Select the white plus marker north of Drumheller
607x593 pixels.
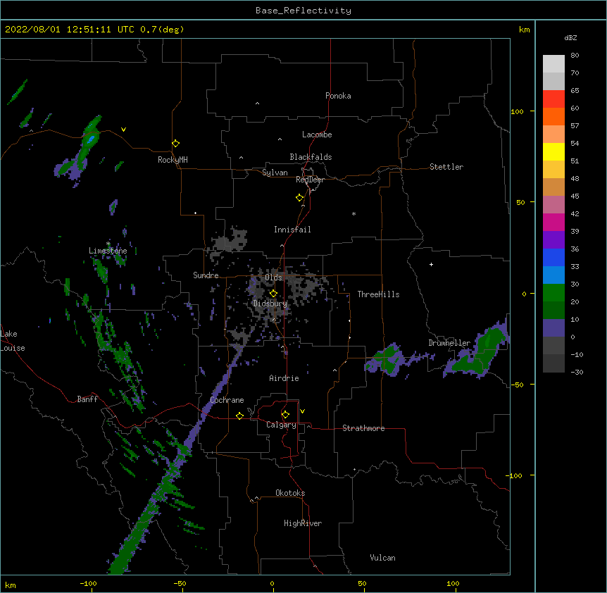click(x=431, y=264)
